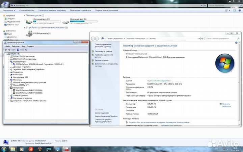Viewport: 243px width, 152px height.
Task: Open Диспетчер устройств link in System sidebar
Action: click(103, 51)
